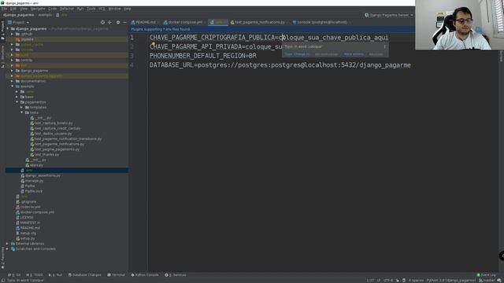Expand the .github folder

click(x=13, y=34)
